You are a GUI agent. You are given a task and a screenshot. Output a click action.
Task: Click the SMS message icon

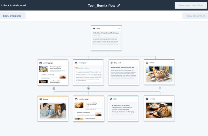pos(111,99)
